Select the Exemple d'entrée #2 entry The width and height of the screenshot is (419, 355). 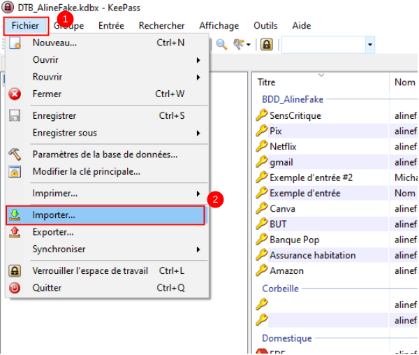coord(311,177)
